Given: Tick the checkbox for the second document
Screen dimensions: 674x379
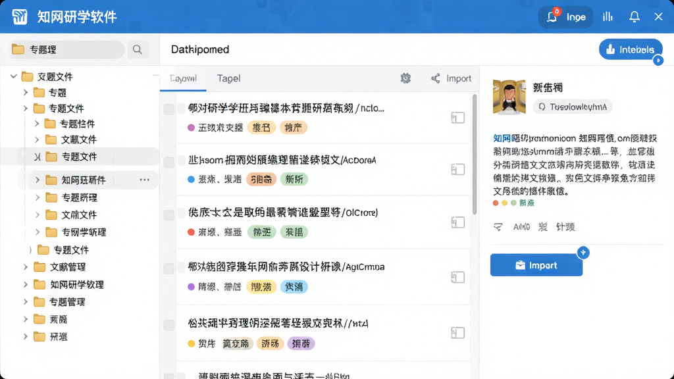Looking at the screenshot, I should (x=168, y=162).
